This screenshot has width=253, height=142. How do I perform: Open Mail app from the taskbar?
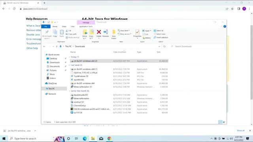(101, 138)
